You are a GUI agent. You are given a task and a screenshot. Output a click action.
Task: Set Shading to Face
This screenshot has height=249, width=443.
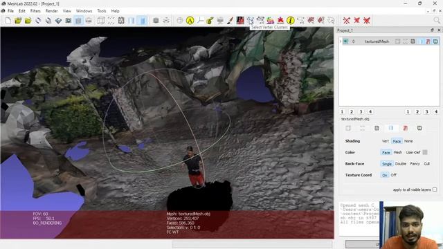point(397,141)
